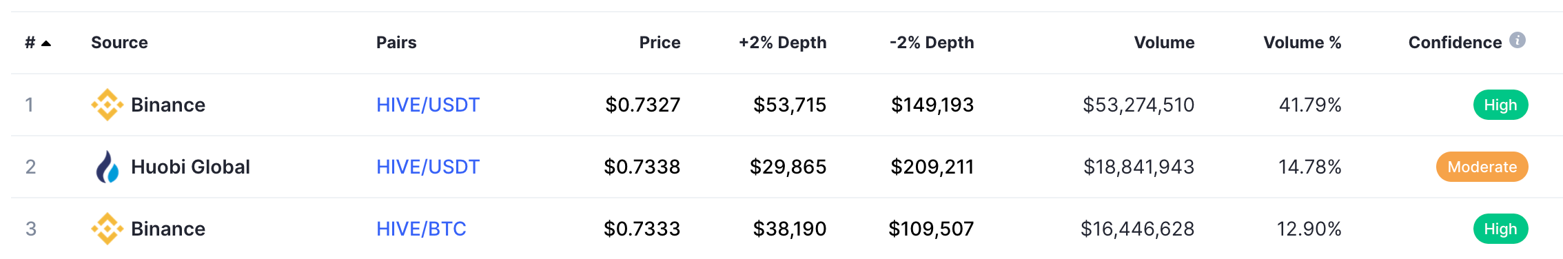Click the Confidence column header
The image size is (1563, 259).
pos(1455,43)
